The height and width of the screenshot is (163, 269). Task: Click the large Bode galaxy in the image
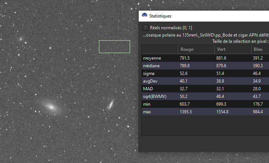coord(51,107)
